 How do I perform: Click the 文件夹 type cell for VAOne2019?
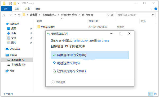(120, 27)
